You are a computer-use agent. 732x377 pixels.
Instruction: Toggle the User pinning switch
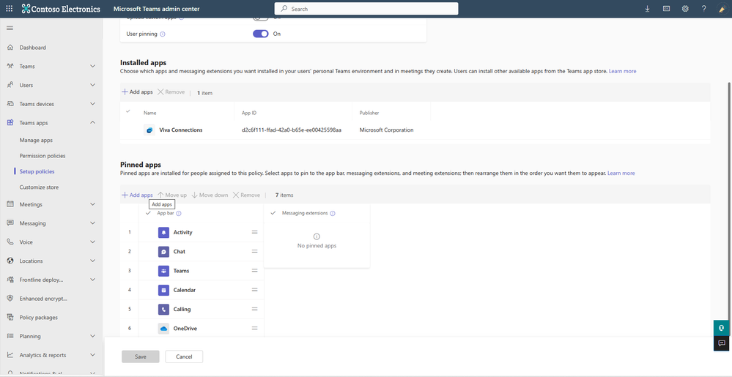(261, 34)
